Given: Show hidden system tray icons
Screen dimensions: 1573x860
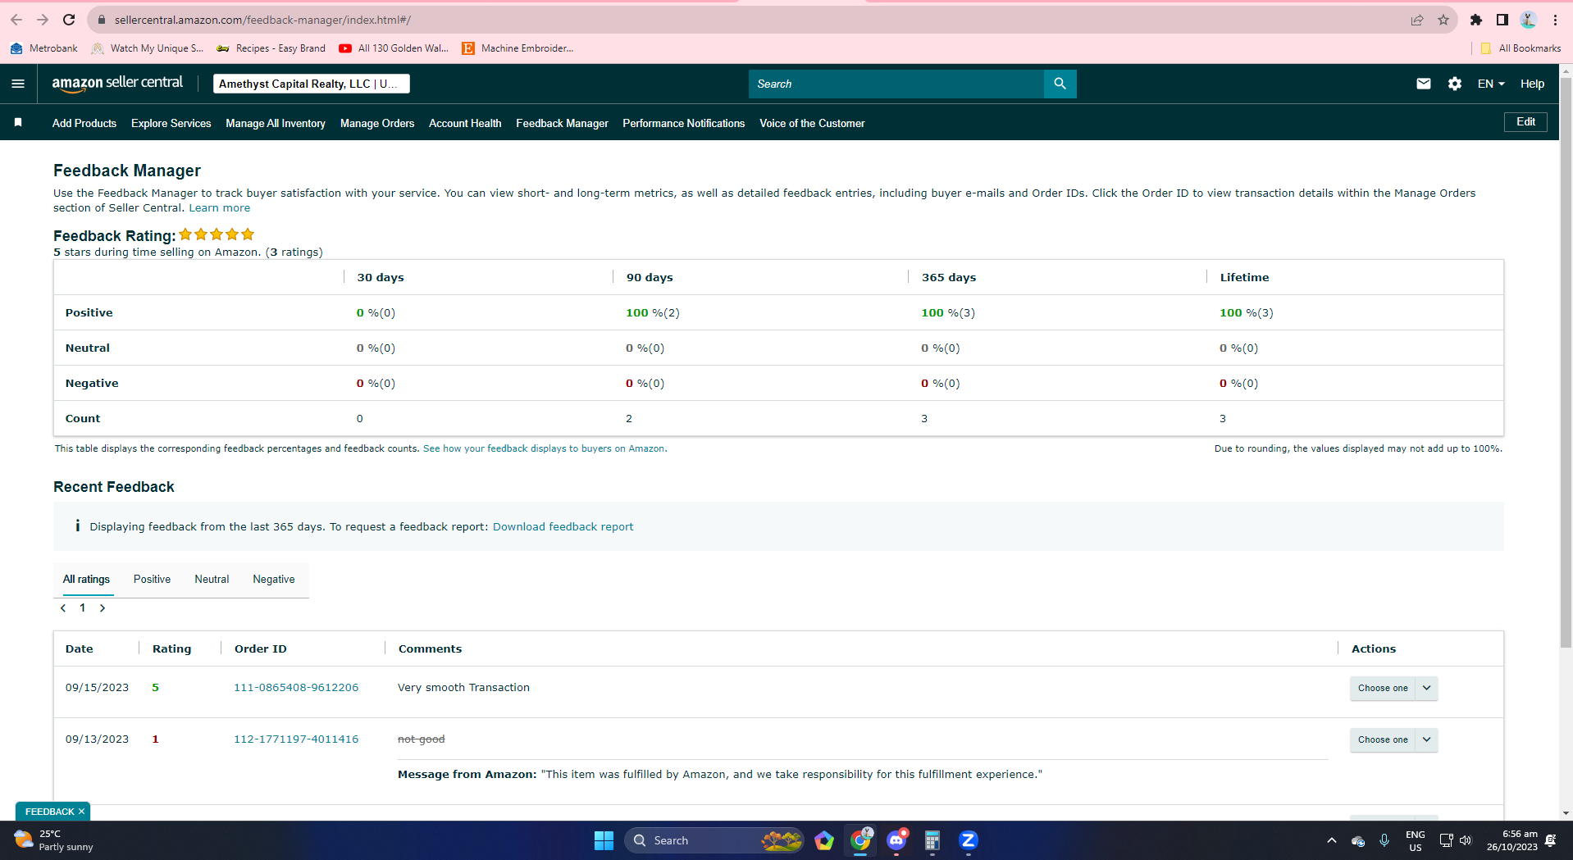Looking at the screenshot, I should pos(1332,840).
